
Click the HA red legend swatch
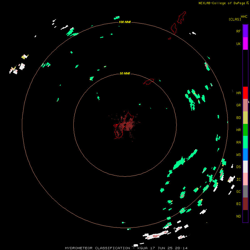(x=245, y=93)
